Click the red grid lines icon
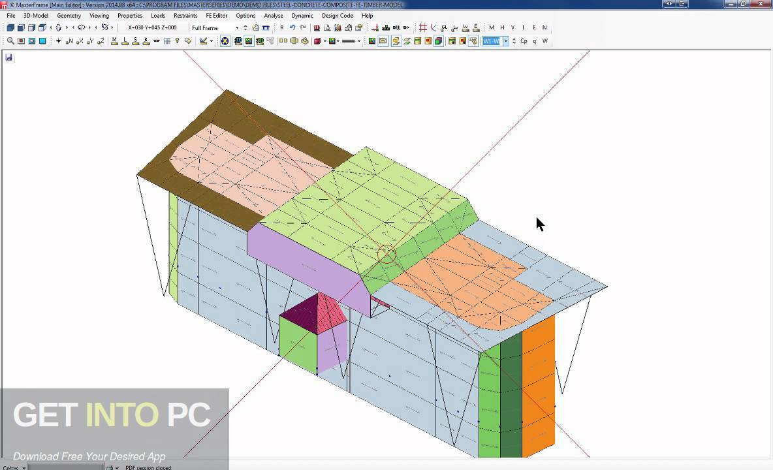Viewport: 773px width, 470px height. [x=423, y=27]
